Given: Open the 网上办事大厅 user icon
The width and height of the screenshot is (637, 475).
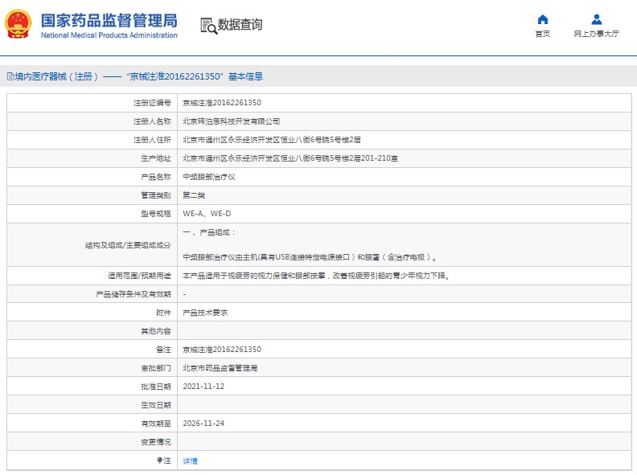Looking at the screenshot, I should click(x=596, y=19).
